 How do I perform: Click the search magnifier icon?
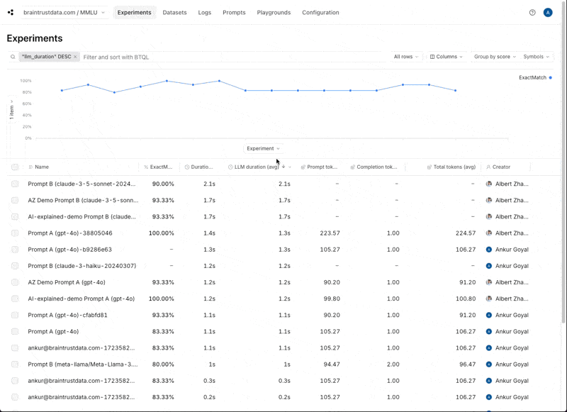[13, 57]
